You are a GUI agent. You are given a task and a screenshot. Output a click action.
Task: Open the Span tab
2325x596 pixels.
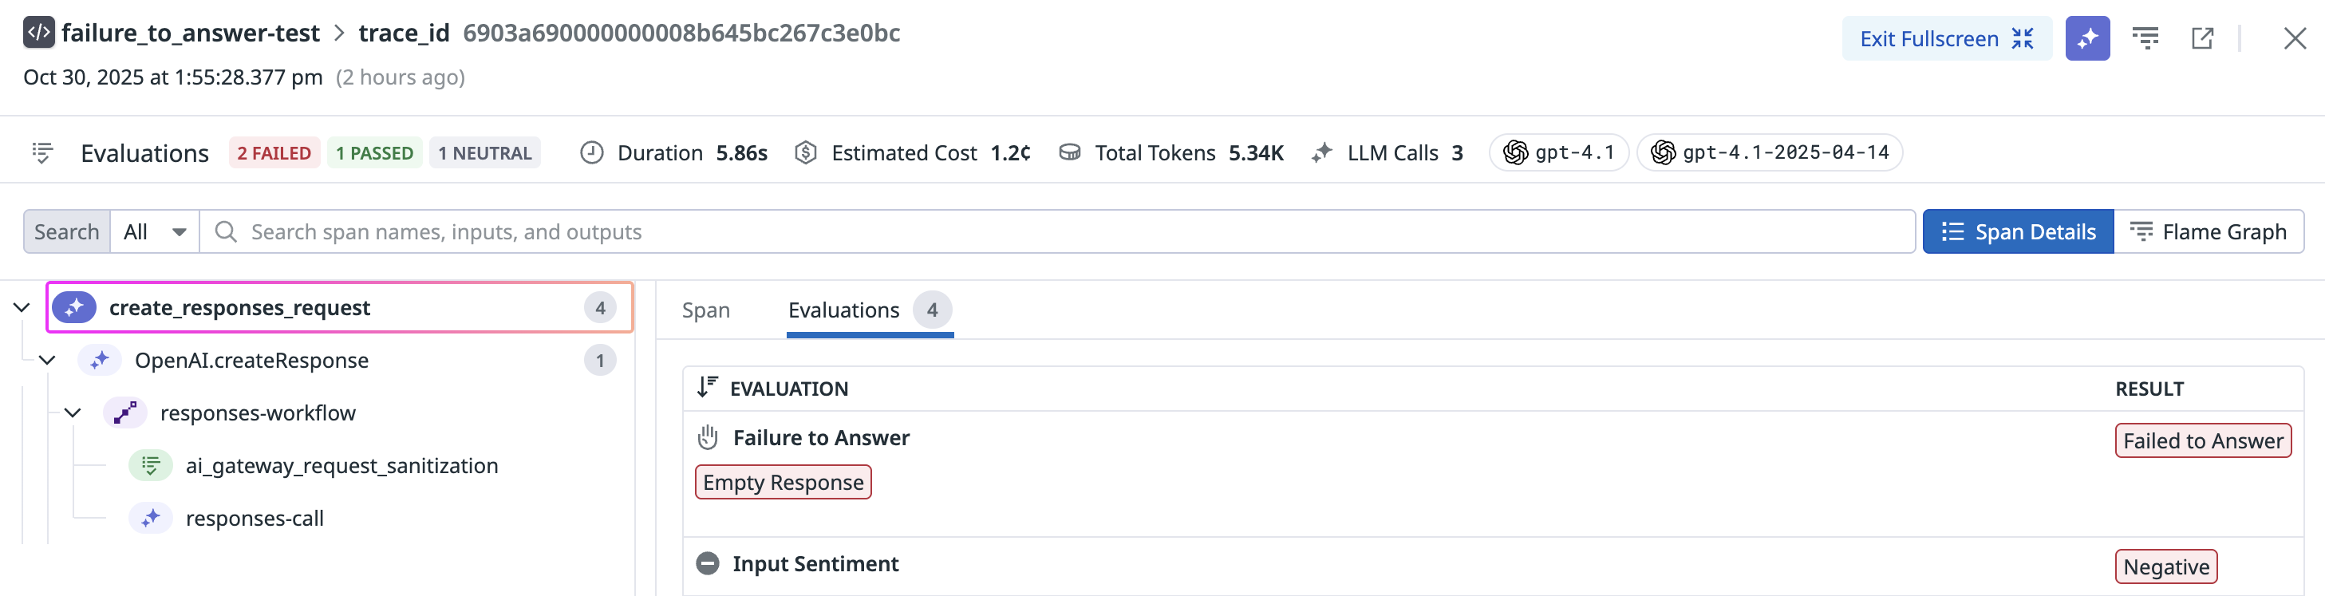point(706,310)
